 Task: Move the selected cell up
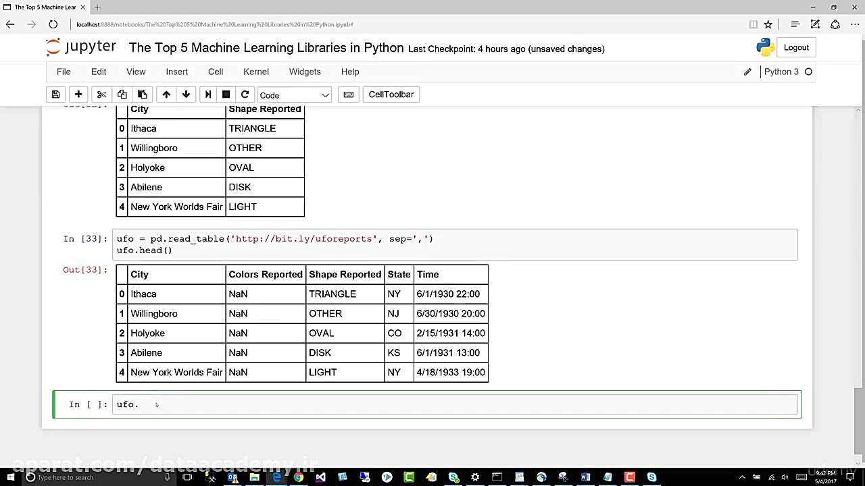pyautogui.click(x=166, y=94)
